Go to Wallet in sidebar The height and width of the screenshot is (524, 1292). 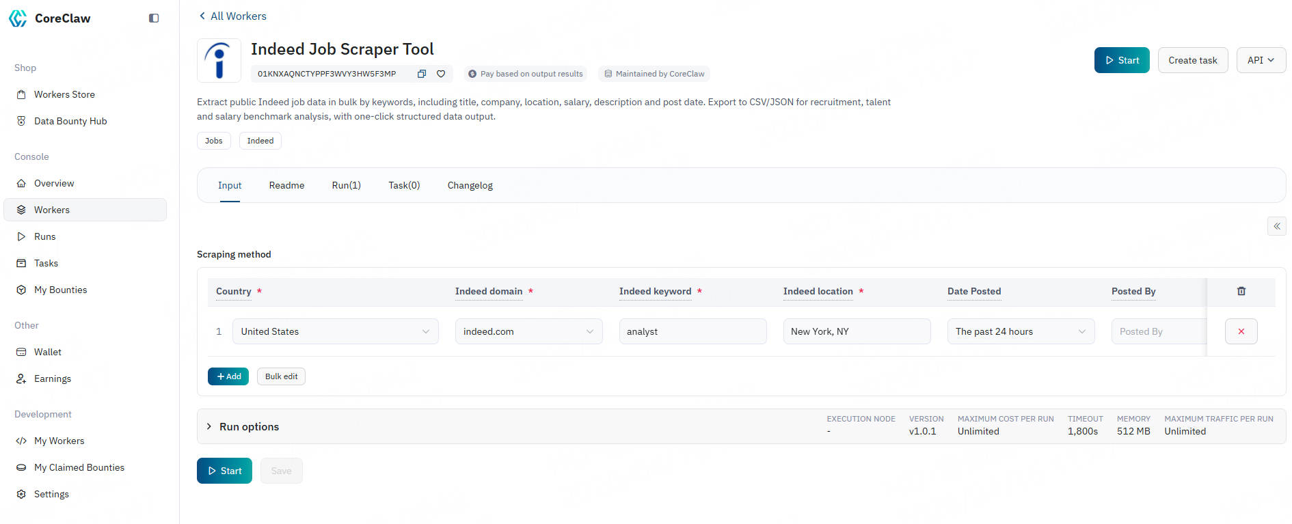coord(48,352)
